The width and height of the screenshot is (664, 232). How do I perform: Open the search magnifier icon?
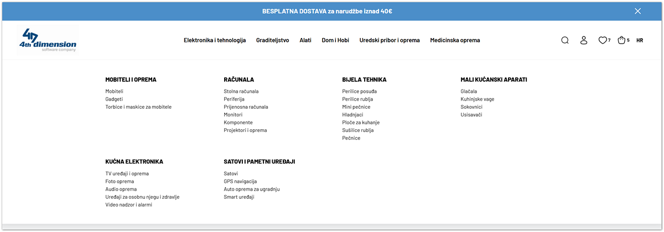(x=565, y=40)
